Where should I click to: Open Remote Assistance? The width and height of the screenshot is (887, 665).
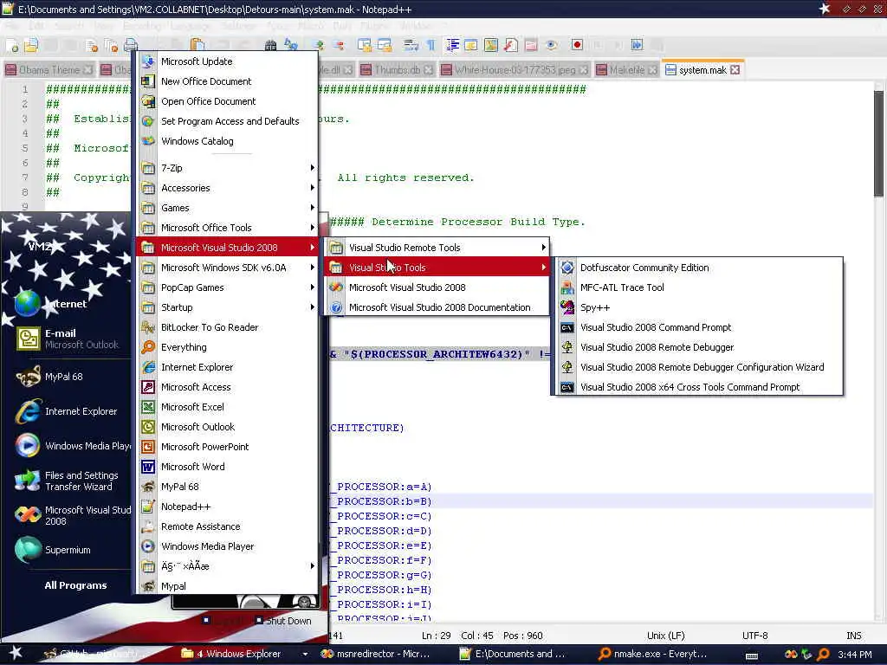pos(226,526)
